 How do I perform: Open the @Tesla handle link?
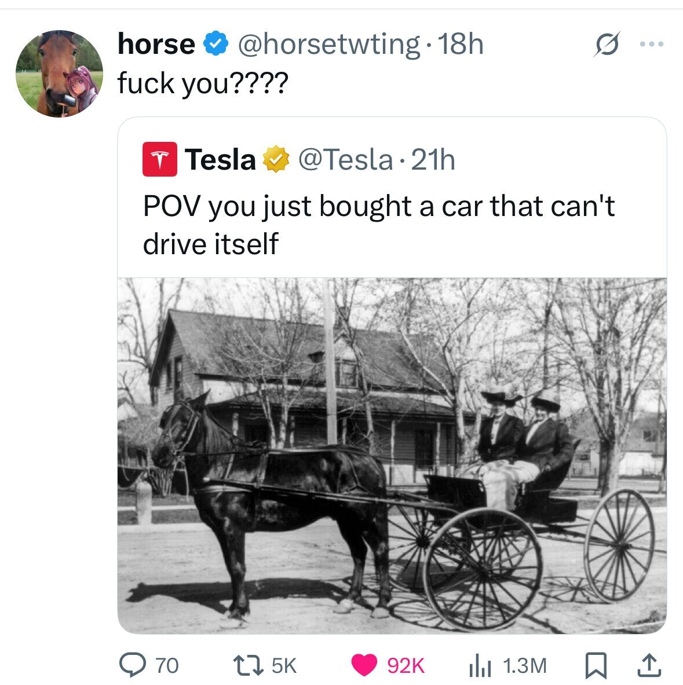pos(345,160)
